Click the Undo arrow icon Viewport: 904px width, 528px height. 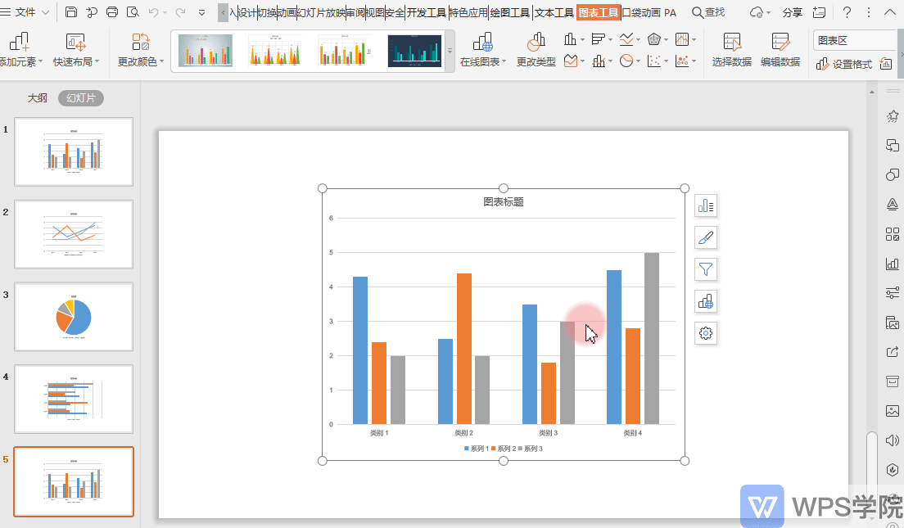point(153,12)
